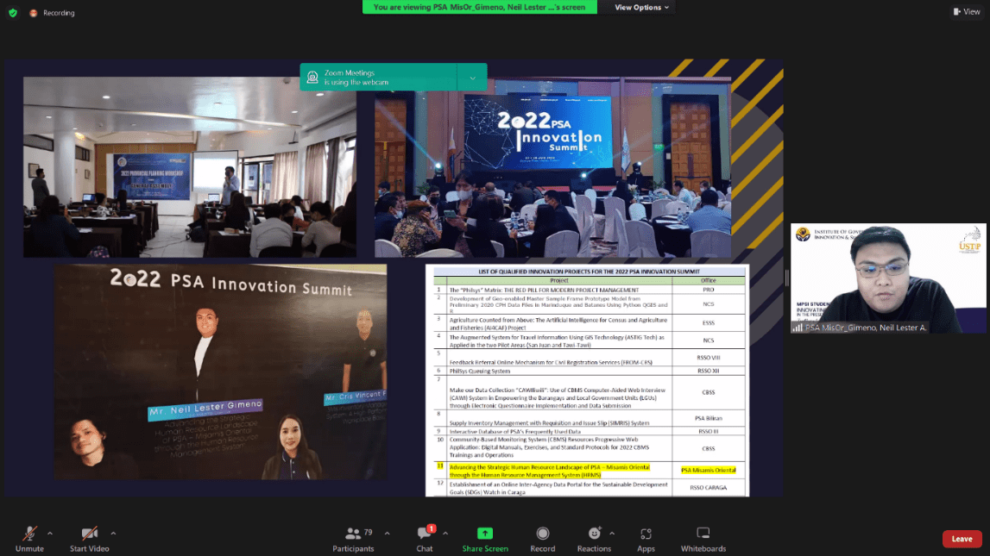Unmute the microphone

pos(29,539)
